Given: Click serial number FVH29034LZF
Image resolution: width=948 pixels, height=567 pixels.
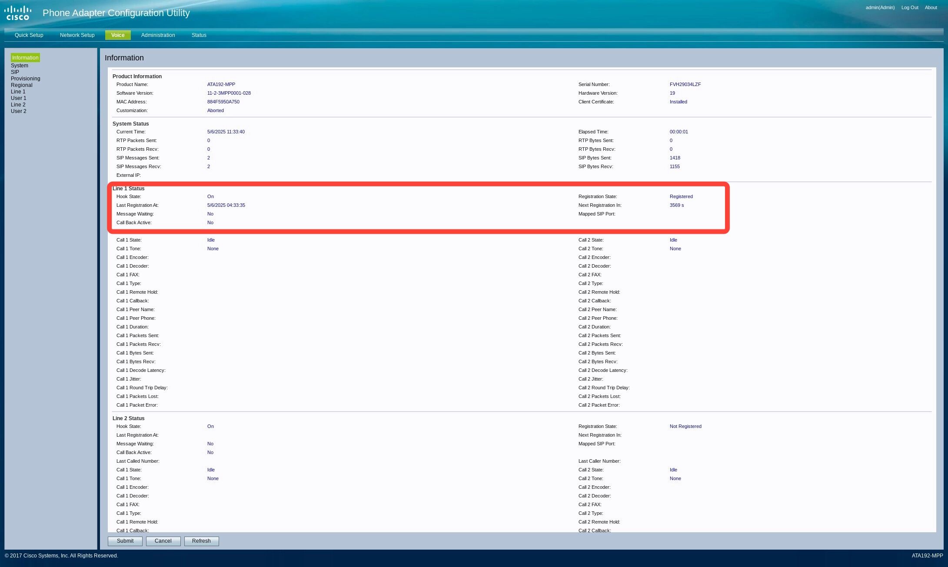Looking at the screenshot, I should [x=685, y=84].
